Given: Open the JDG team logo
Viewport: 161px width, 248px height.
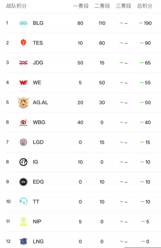Looking at the screenshot, I should coord(23,63).
